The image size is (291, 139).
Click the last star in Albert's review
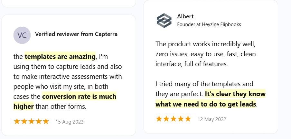(188, 119)
